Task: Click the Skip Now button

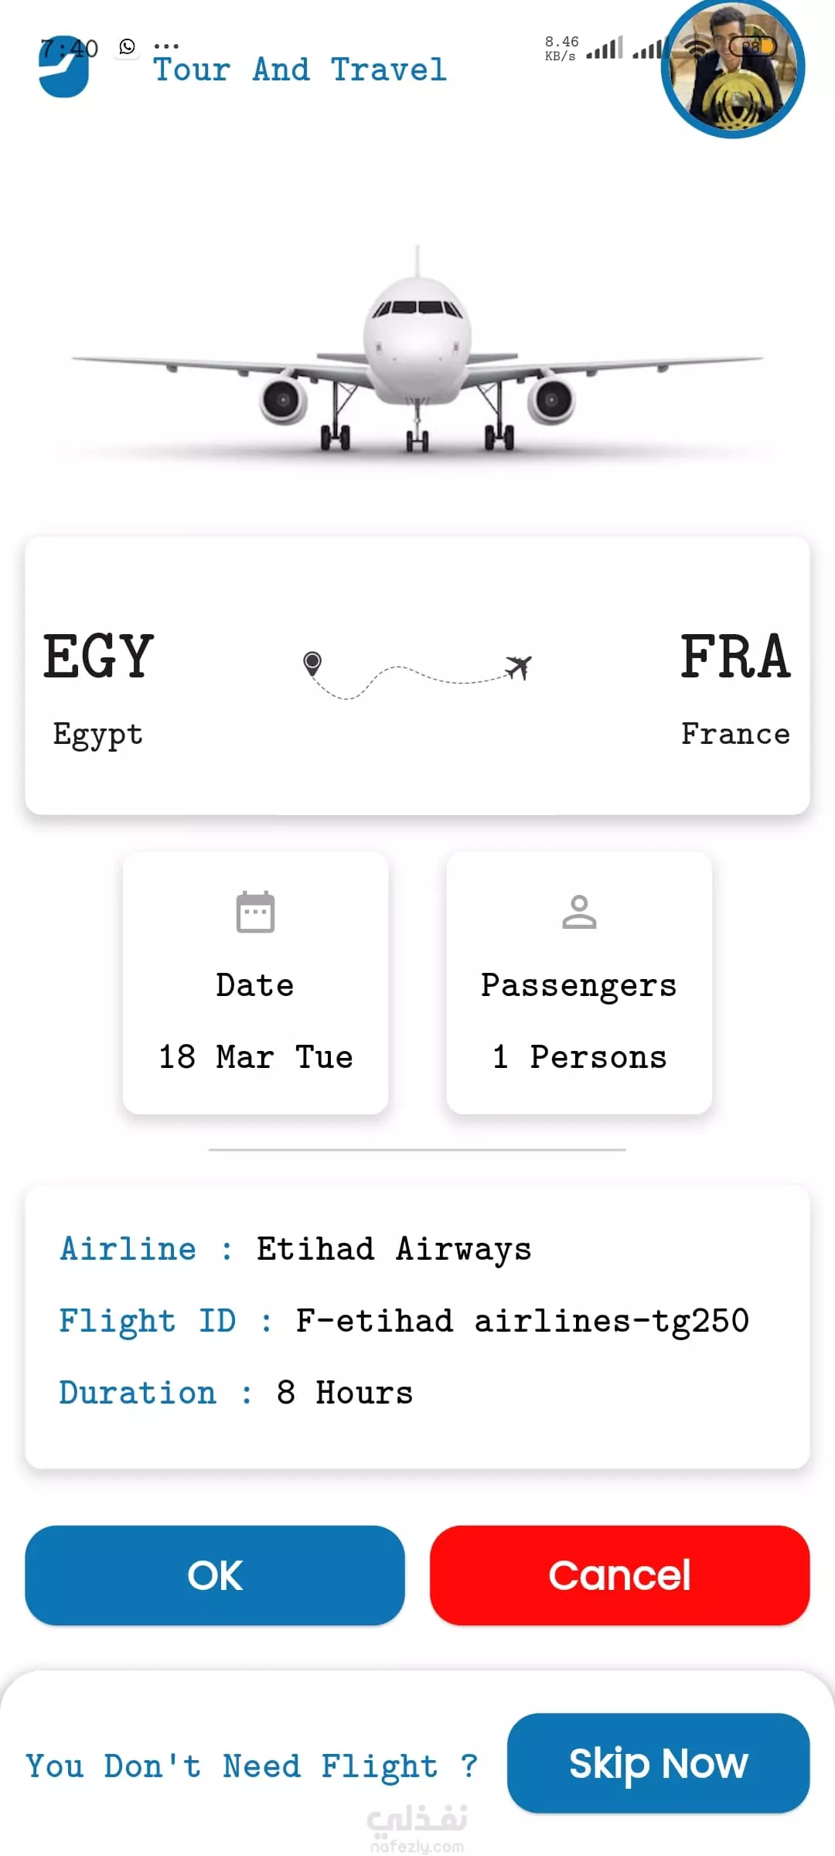Action: coord(659,1763)
